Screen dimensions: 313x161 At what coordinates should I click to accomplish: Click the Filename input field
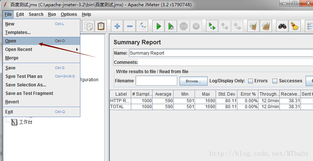coord(156,81)
